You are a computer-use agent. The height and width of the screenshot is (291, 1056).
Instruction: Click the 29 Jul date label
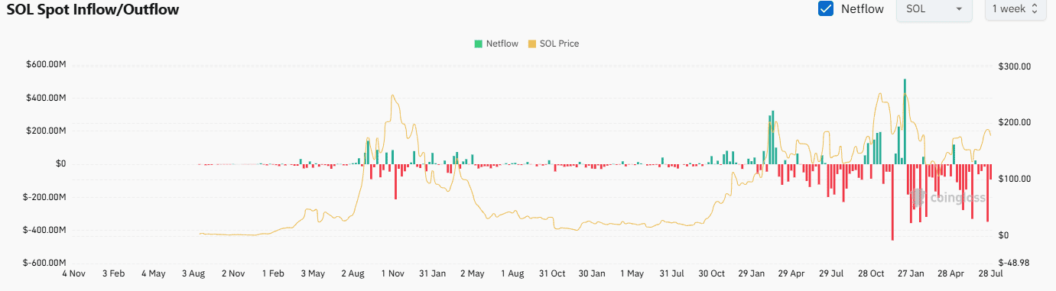point(831,273)
